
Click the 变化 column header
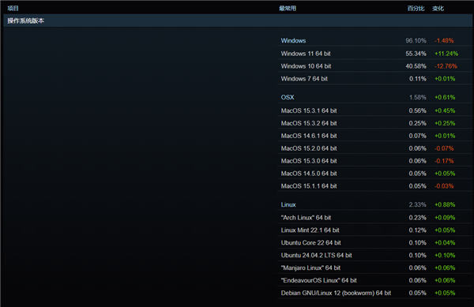click(x=438, y=9)
